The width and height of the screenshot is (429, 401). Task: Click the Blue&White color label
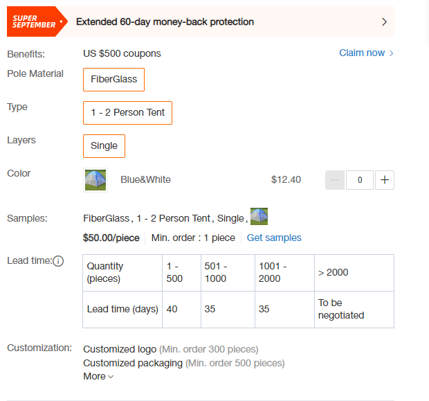coord(145,179)
